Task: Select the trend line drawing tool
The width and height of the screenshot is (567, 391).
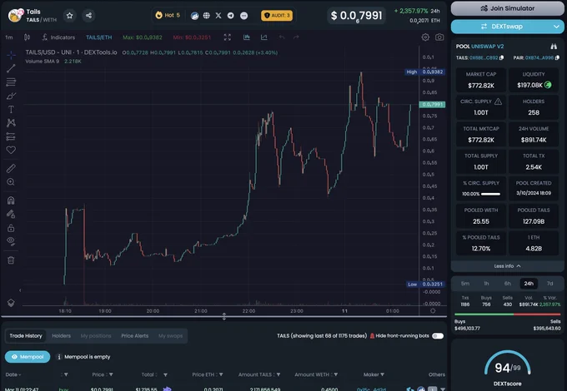Action: 11,68
